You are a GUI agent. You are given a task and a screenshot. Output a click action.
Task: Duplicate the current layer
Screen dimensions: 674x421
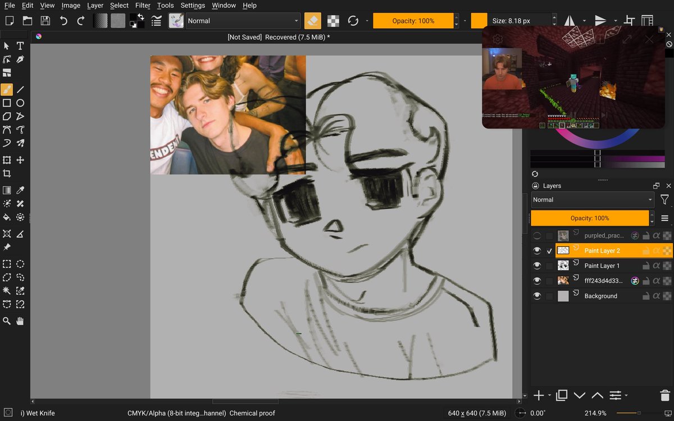pos(562,396)
